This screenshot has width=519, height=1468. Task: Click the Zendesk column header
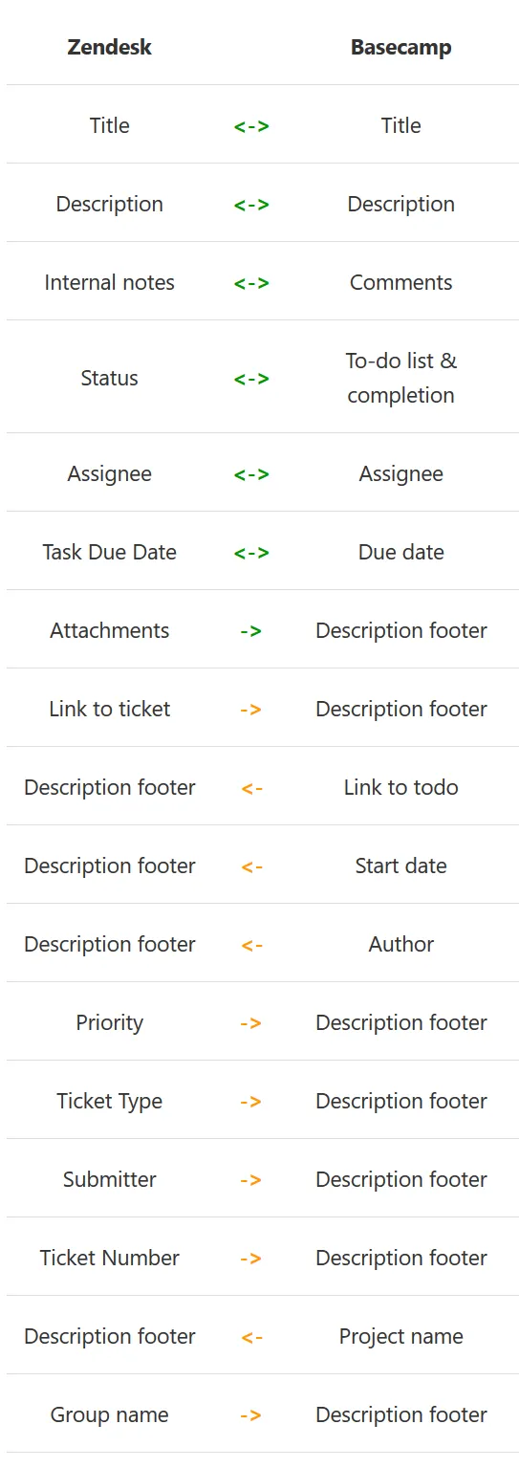(109, 47)
